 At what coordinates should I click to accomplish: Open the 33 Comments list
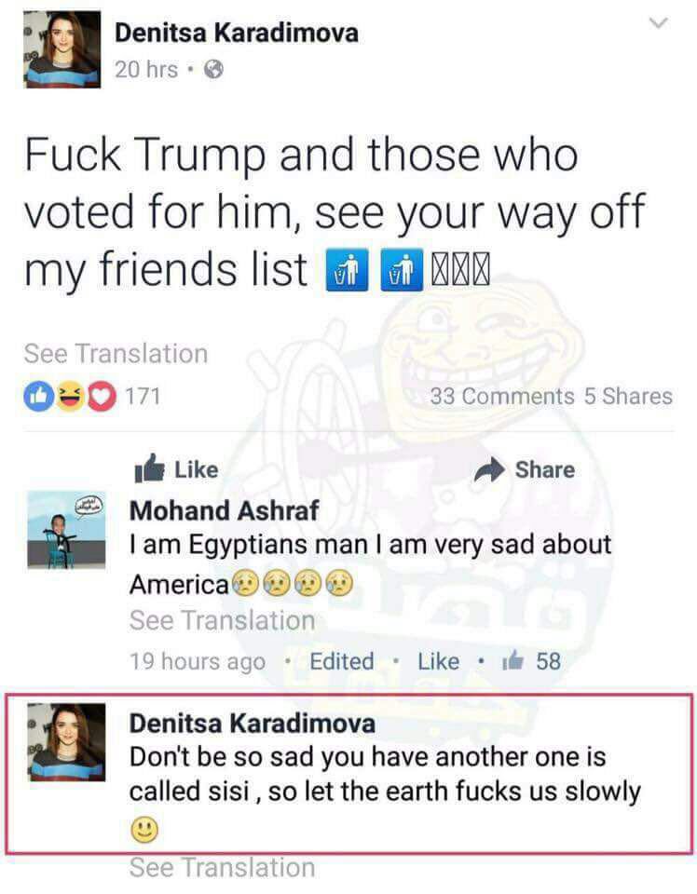coord(502,397)
